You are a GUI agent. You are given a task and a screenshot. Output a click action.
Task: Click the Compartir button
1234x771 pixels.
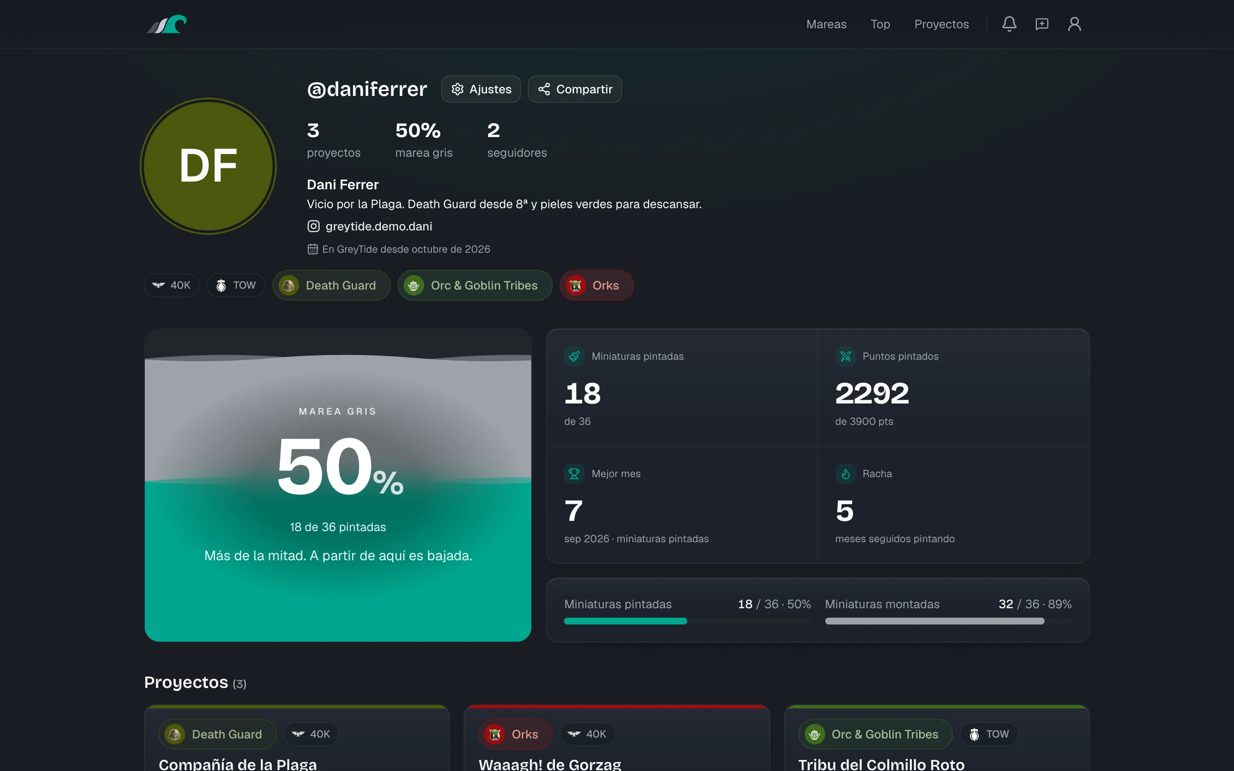coord(575,89)
